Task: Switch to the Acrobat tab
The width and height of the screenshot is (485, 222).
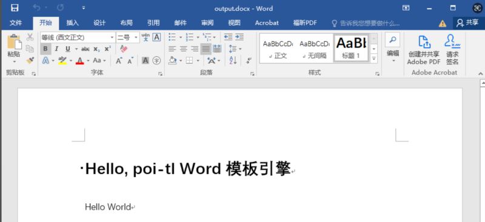Action: pyautogui.click(x=267, y=23)
